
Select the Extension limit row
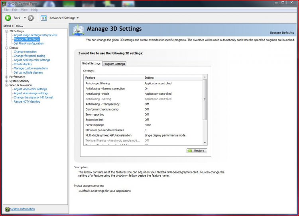pyautogui.click(x=144, y=120)
